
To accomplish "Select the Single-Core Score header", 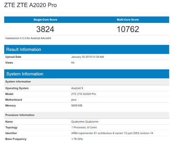I will 45,20.
